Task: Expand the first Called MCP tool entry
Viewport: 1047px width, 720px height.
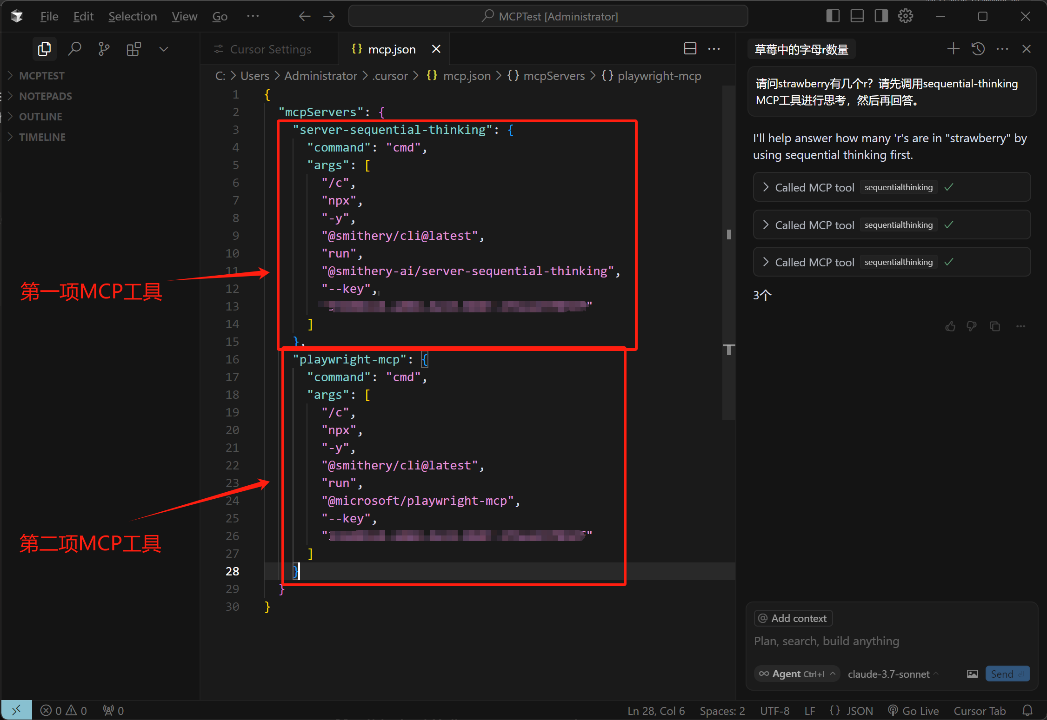Action: [892, 187]
